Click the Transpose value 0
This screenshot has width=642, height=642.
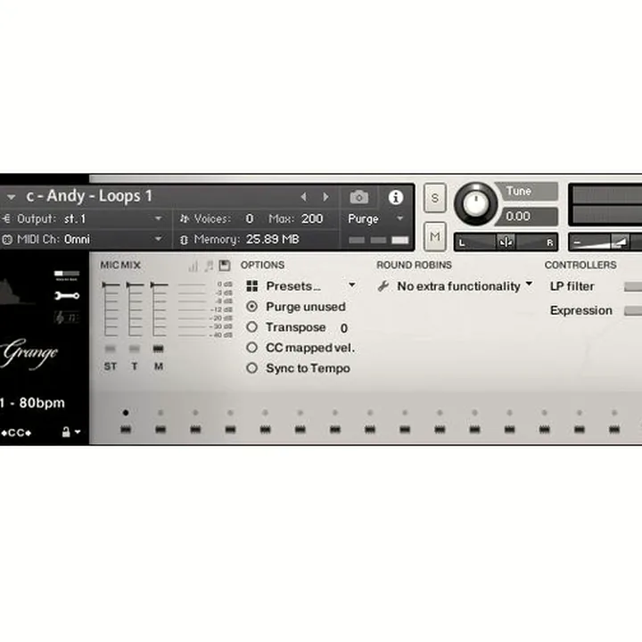click(344, 328)
